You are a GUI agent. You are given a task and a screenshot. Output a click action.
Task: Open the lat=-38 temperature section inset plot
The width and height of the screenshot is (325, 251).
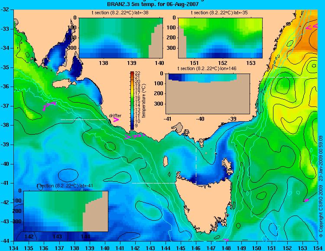[x=121, y=38]
